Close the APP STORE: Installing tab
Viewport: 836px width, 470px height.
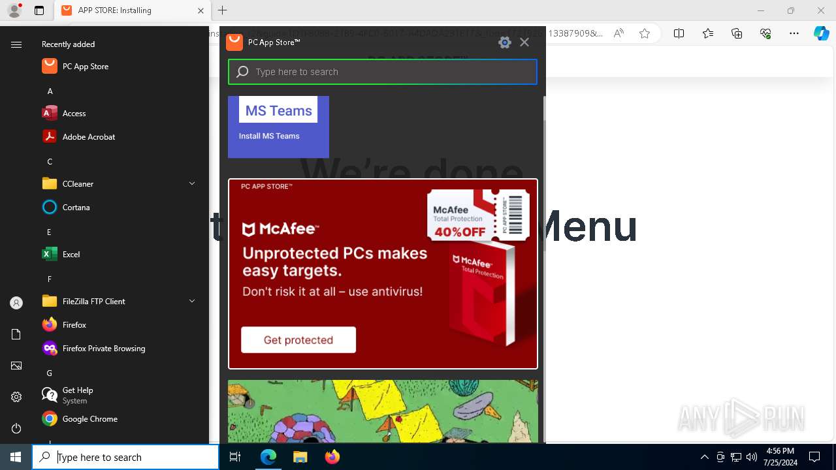201,10
